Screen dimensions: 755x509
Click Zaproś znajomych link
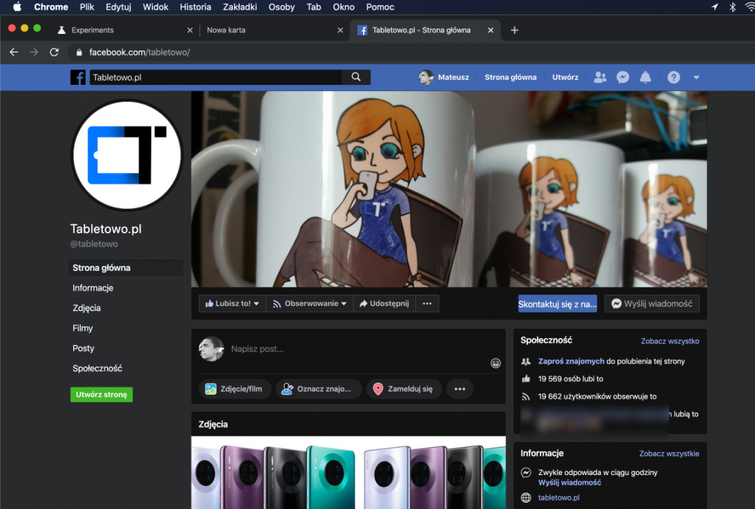tap(571, 361)
